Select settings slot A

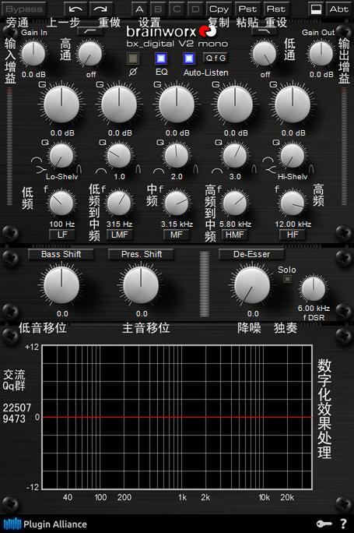tap(139, 9)
